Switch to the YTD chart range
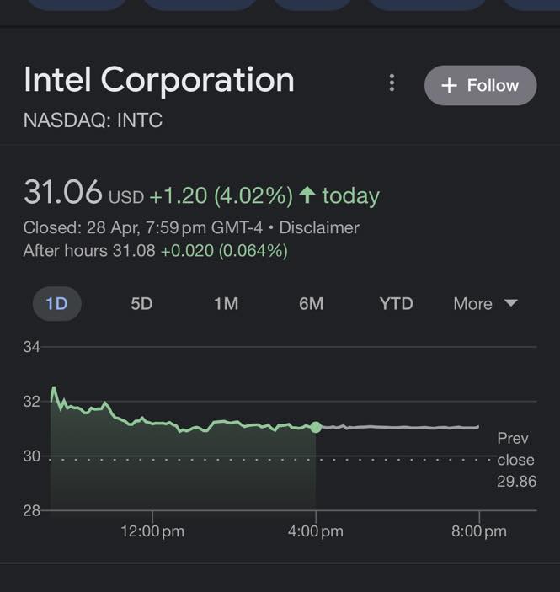The image size is (560, 592). 396,304
